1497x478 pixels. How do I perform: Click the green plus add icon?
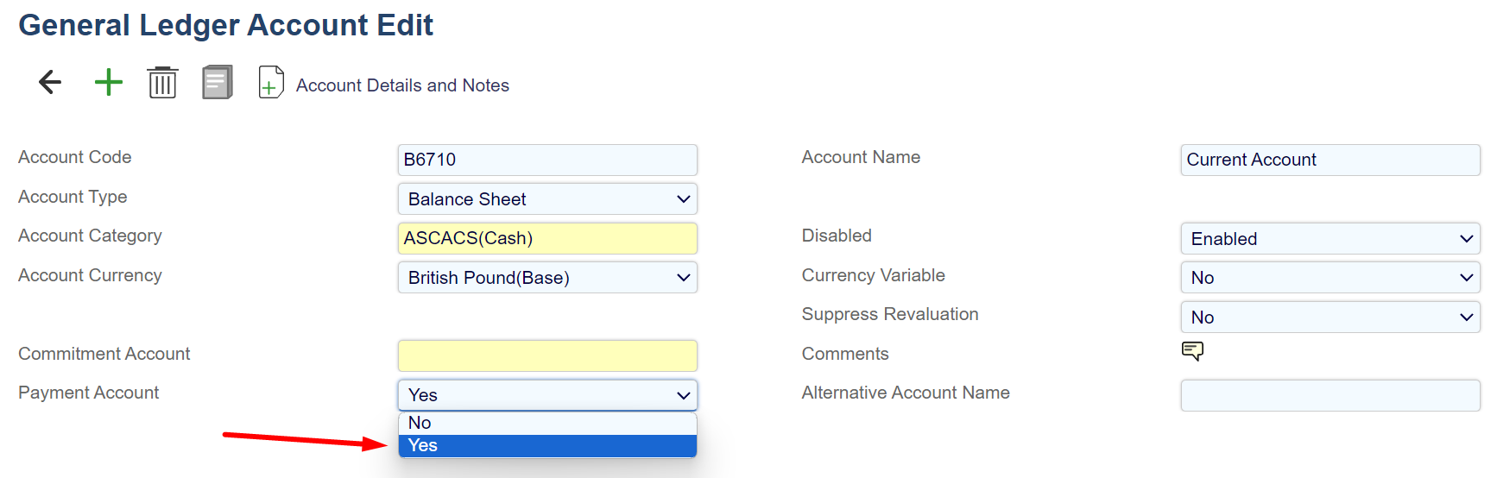click(109, 83)
